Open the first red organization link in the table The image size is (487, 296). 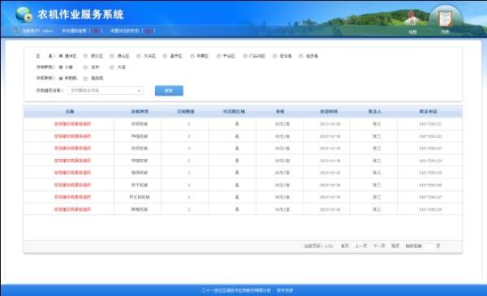click(73, 124)
